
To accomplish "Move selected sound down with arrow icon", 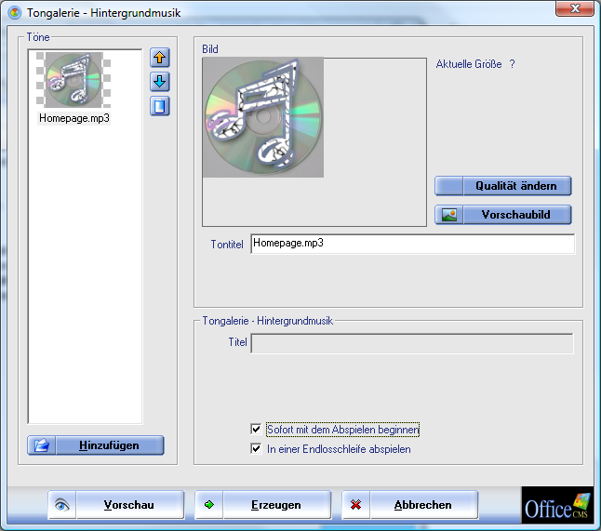I will 160,82.
